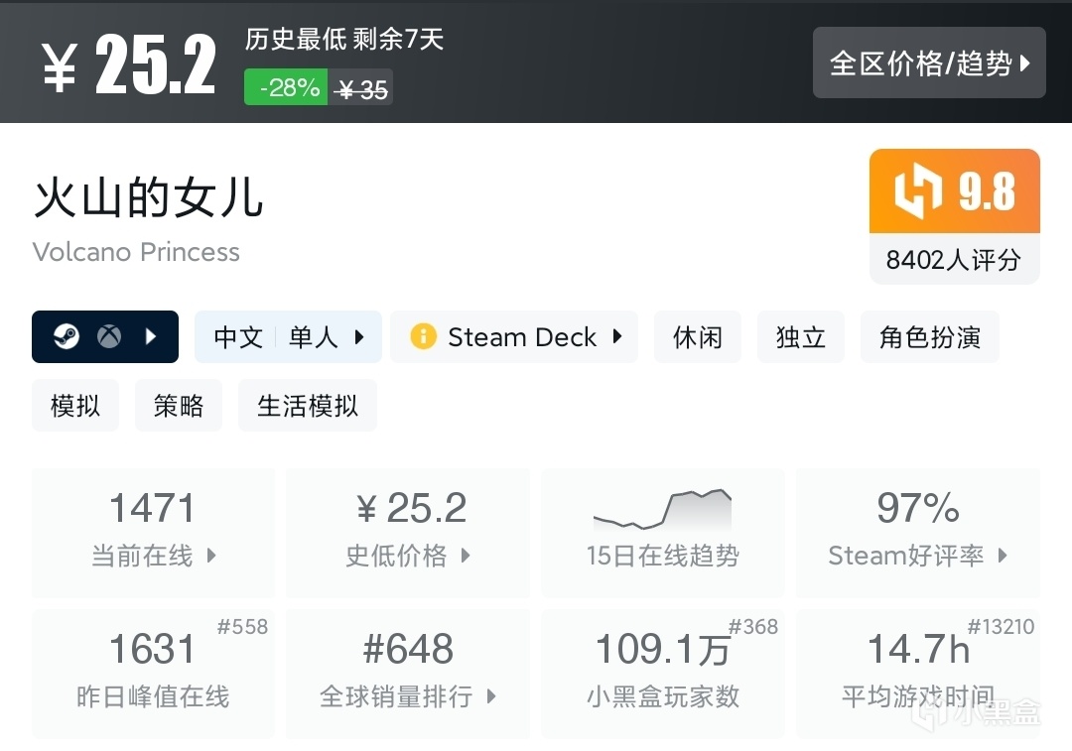The width and height of the screenshot is (1072, 751).
Task: Click the Xiaoheihe score logo icon
Action: 917,191
